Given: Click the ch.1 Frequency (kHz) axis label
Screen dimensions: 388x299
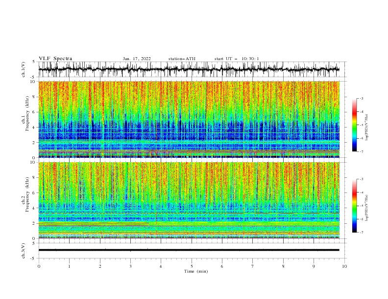Looking at the screenshot, I should tap(25, 113).
